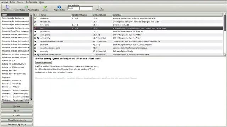Select Ambiente Zope/Plone (universe) category
Viewport: 227px width, 127px height.
click(15, 31)
